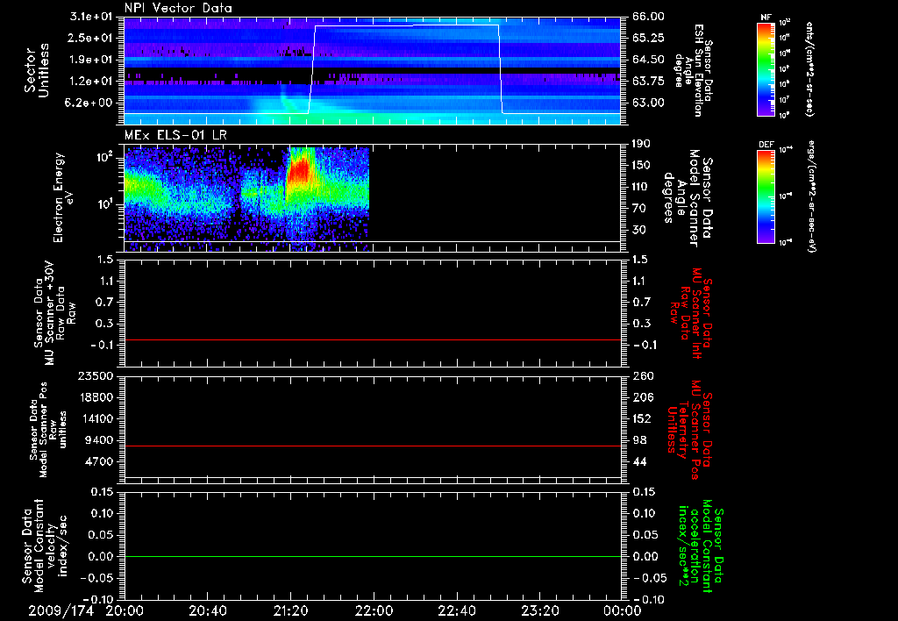Click the 260 telemetry tick label
898x621 pixels.
[642, 375]
